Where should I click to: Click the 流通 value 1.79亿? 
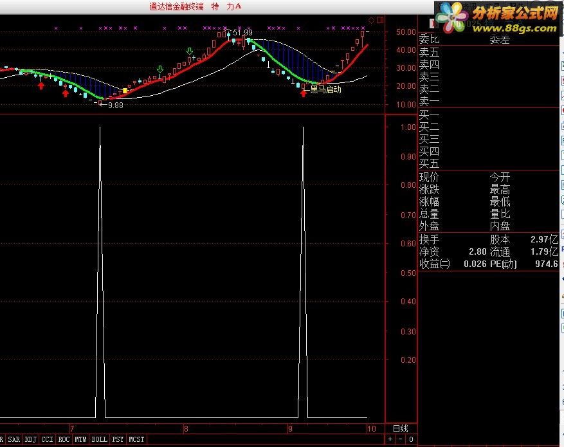coord(544,251)
